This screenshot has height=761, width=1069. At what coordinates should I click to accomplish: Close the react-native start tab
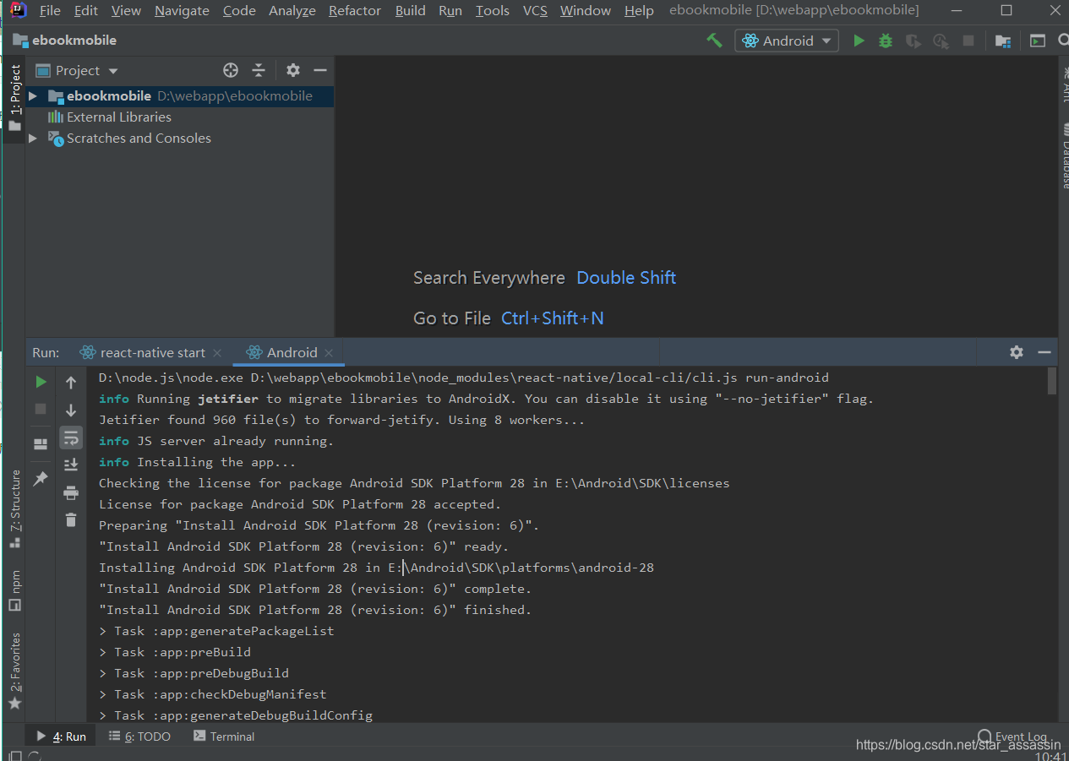[x=217, y=353]
